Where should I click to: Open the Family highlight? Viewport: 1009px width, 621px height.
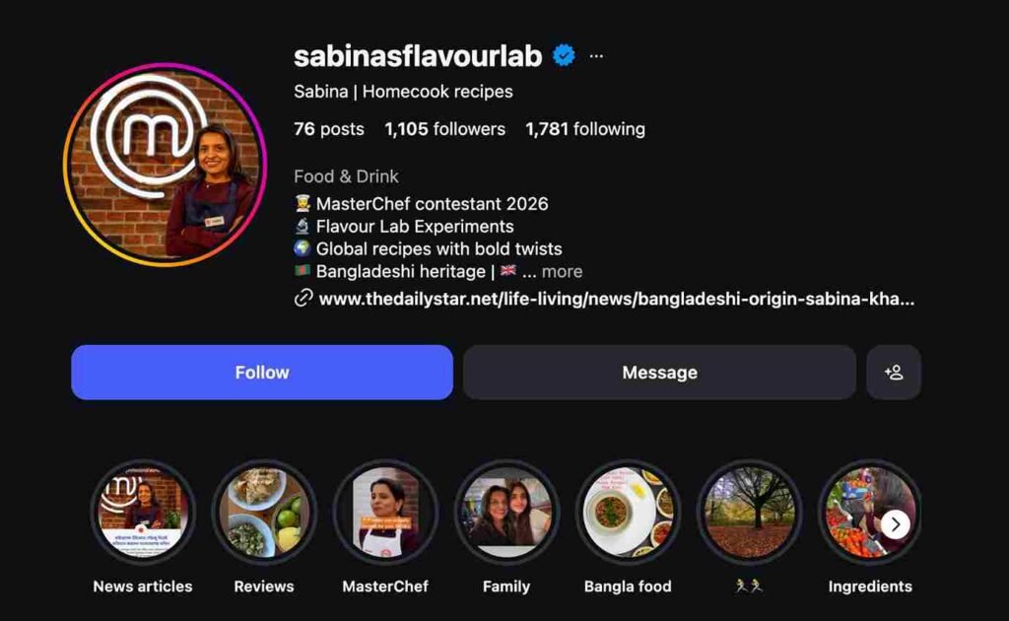tap(506, 513)
